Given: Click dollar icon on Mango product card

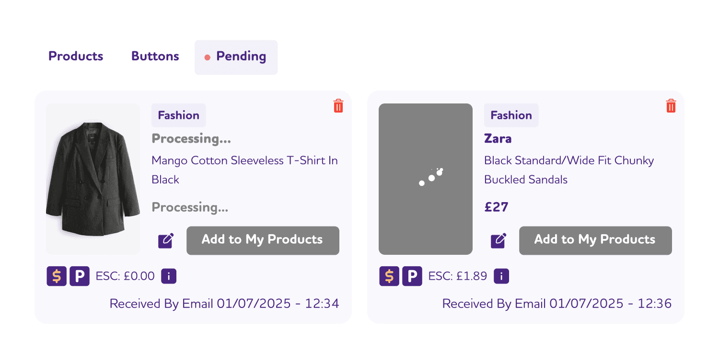Looking at the screenshot, I should coord(57,276).
